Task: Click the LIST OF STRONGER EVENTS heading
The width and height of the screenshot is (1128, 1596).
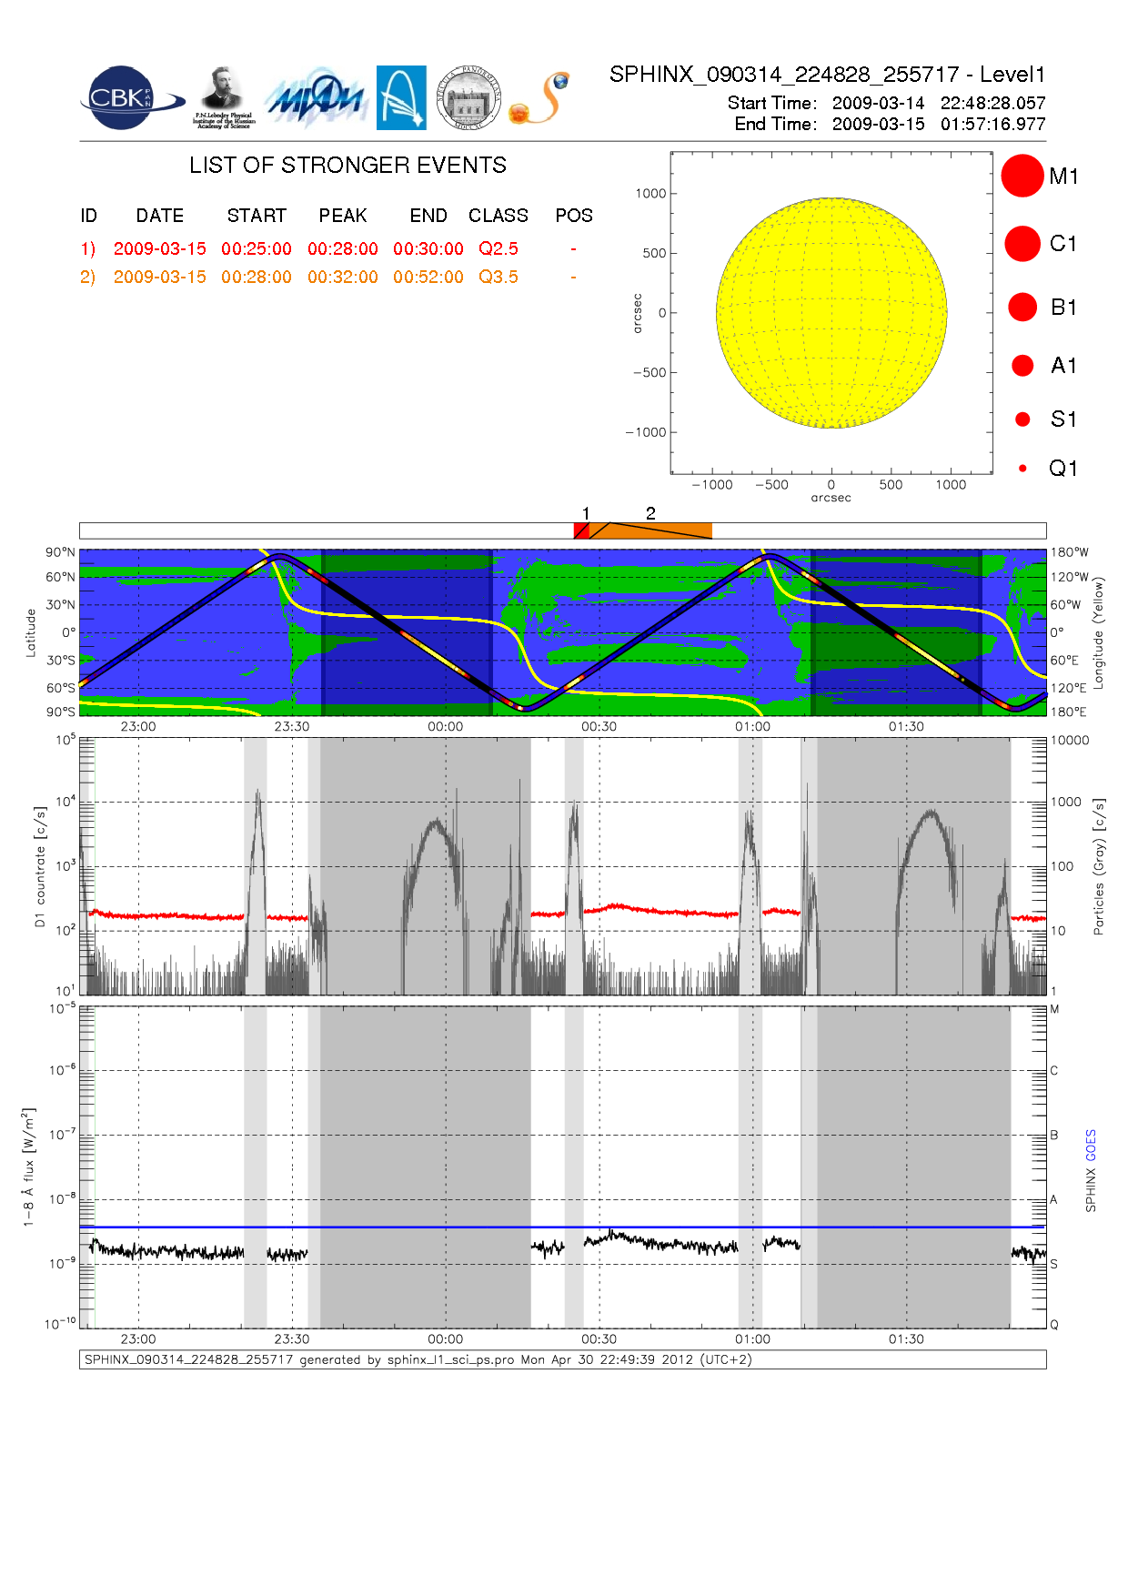Action: coord(347,165)
